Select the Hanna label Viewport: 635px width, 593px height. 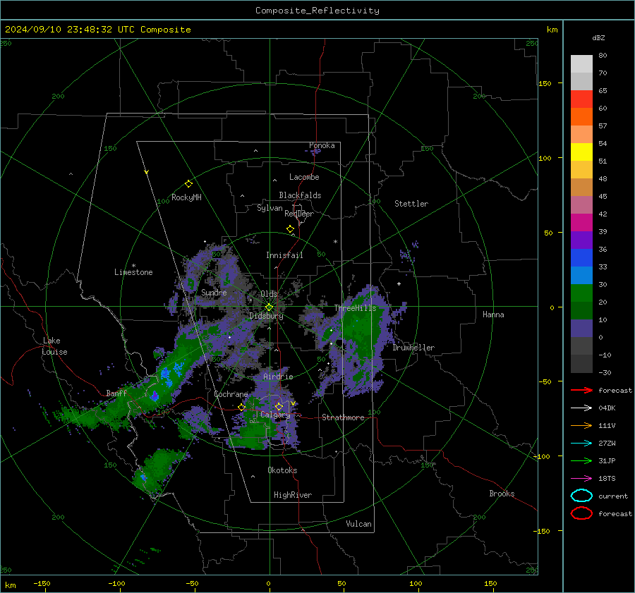[x=493, y=314]
